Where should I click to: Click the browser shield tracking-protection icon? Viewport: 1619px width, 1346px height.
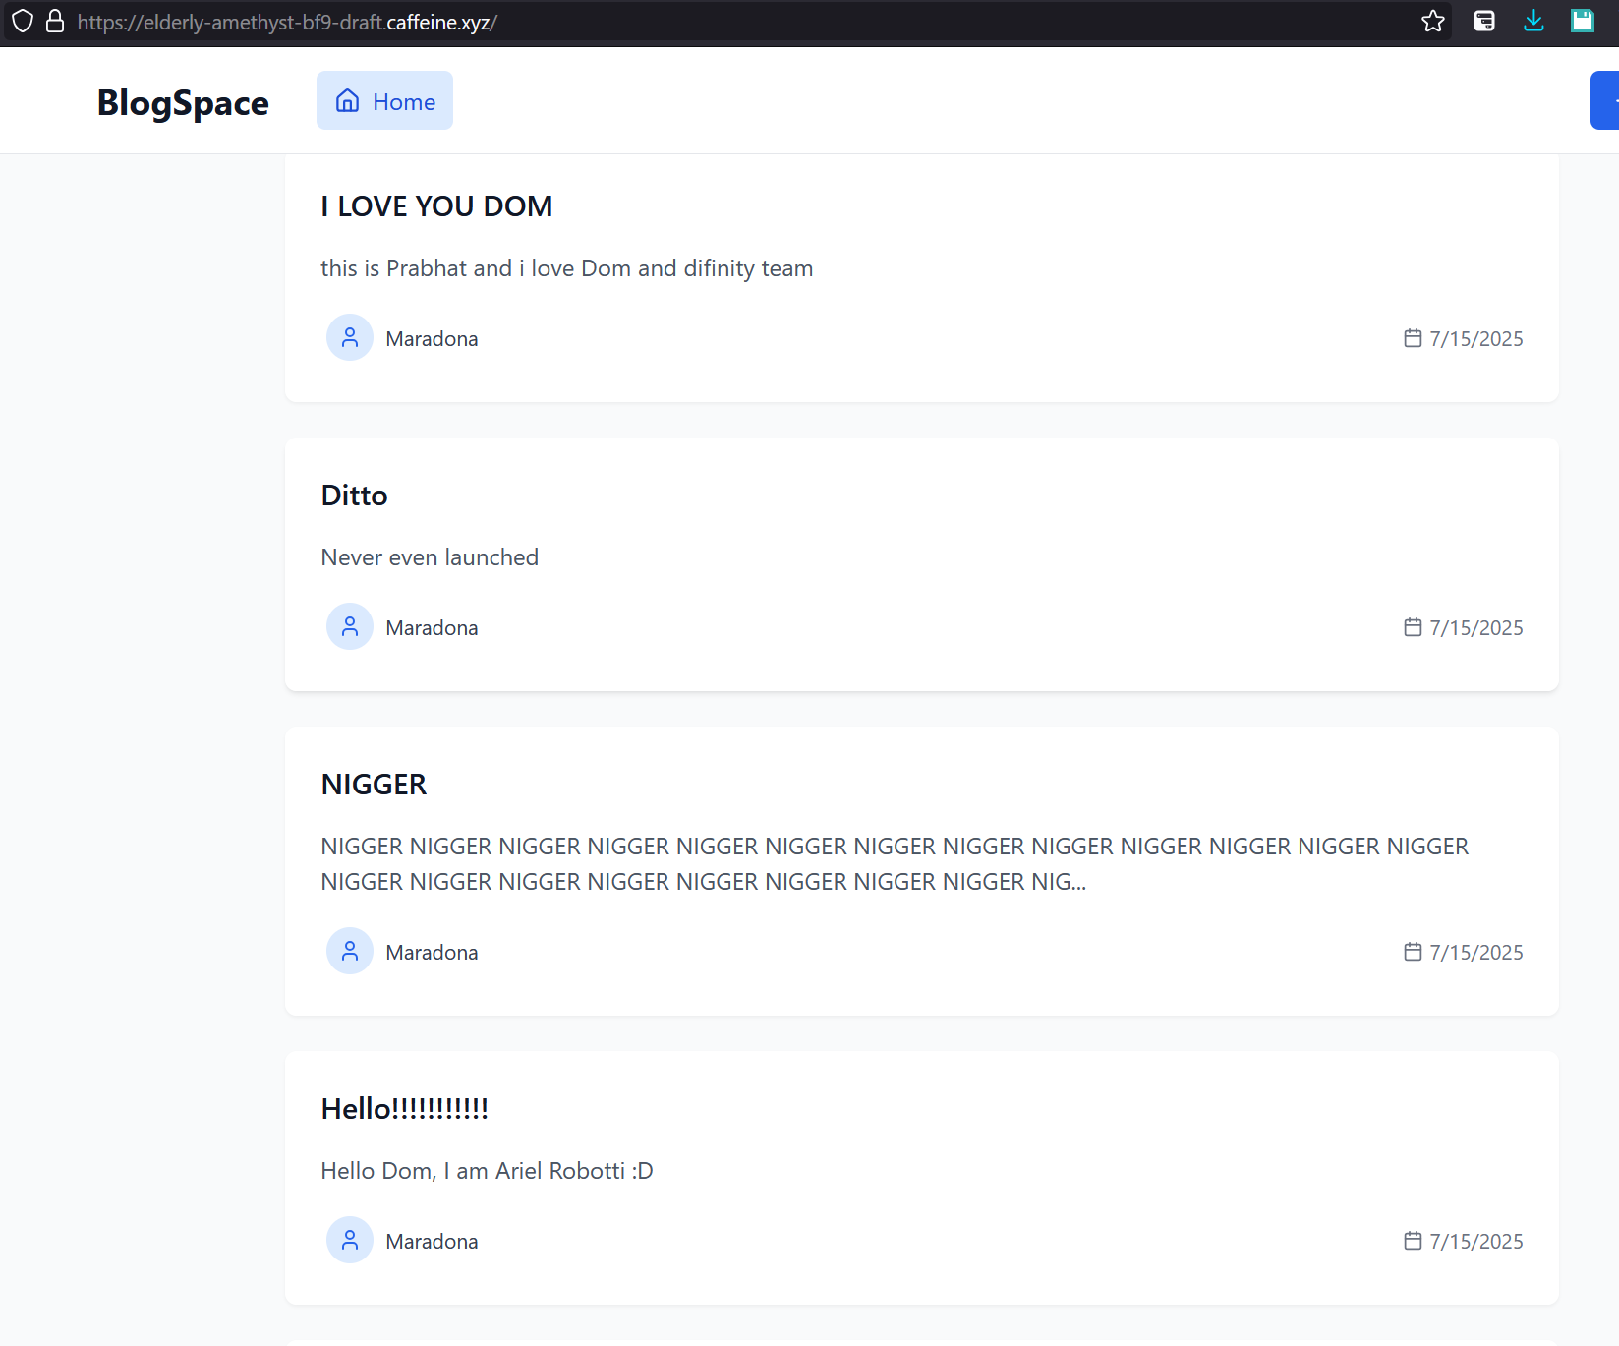tap(23, 22)
